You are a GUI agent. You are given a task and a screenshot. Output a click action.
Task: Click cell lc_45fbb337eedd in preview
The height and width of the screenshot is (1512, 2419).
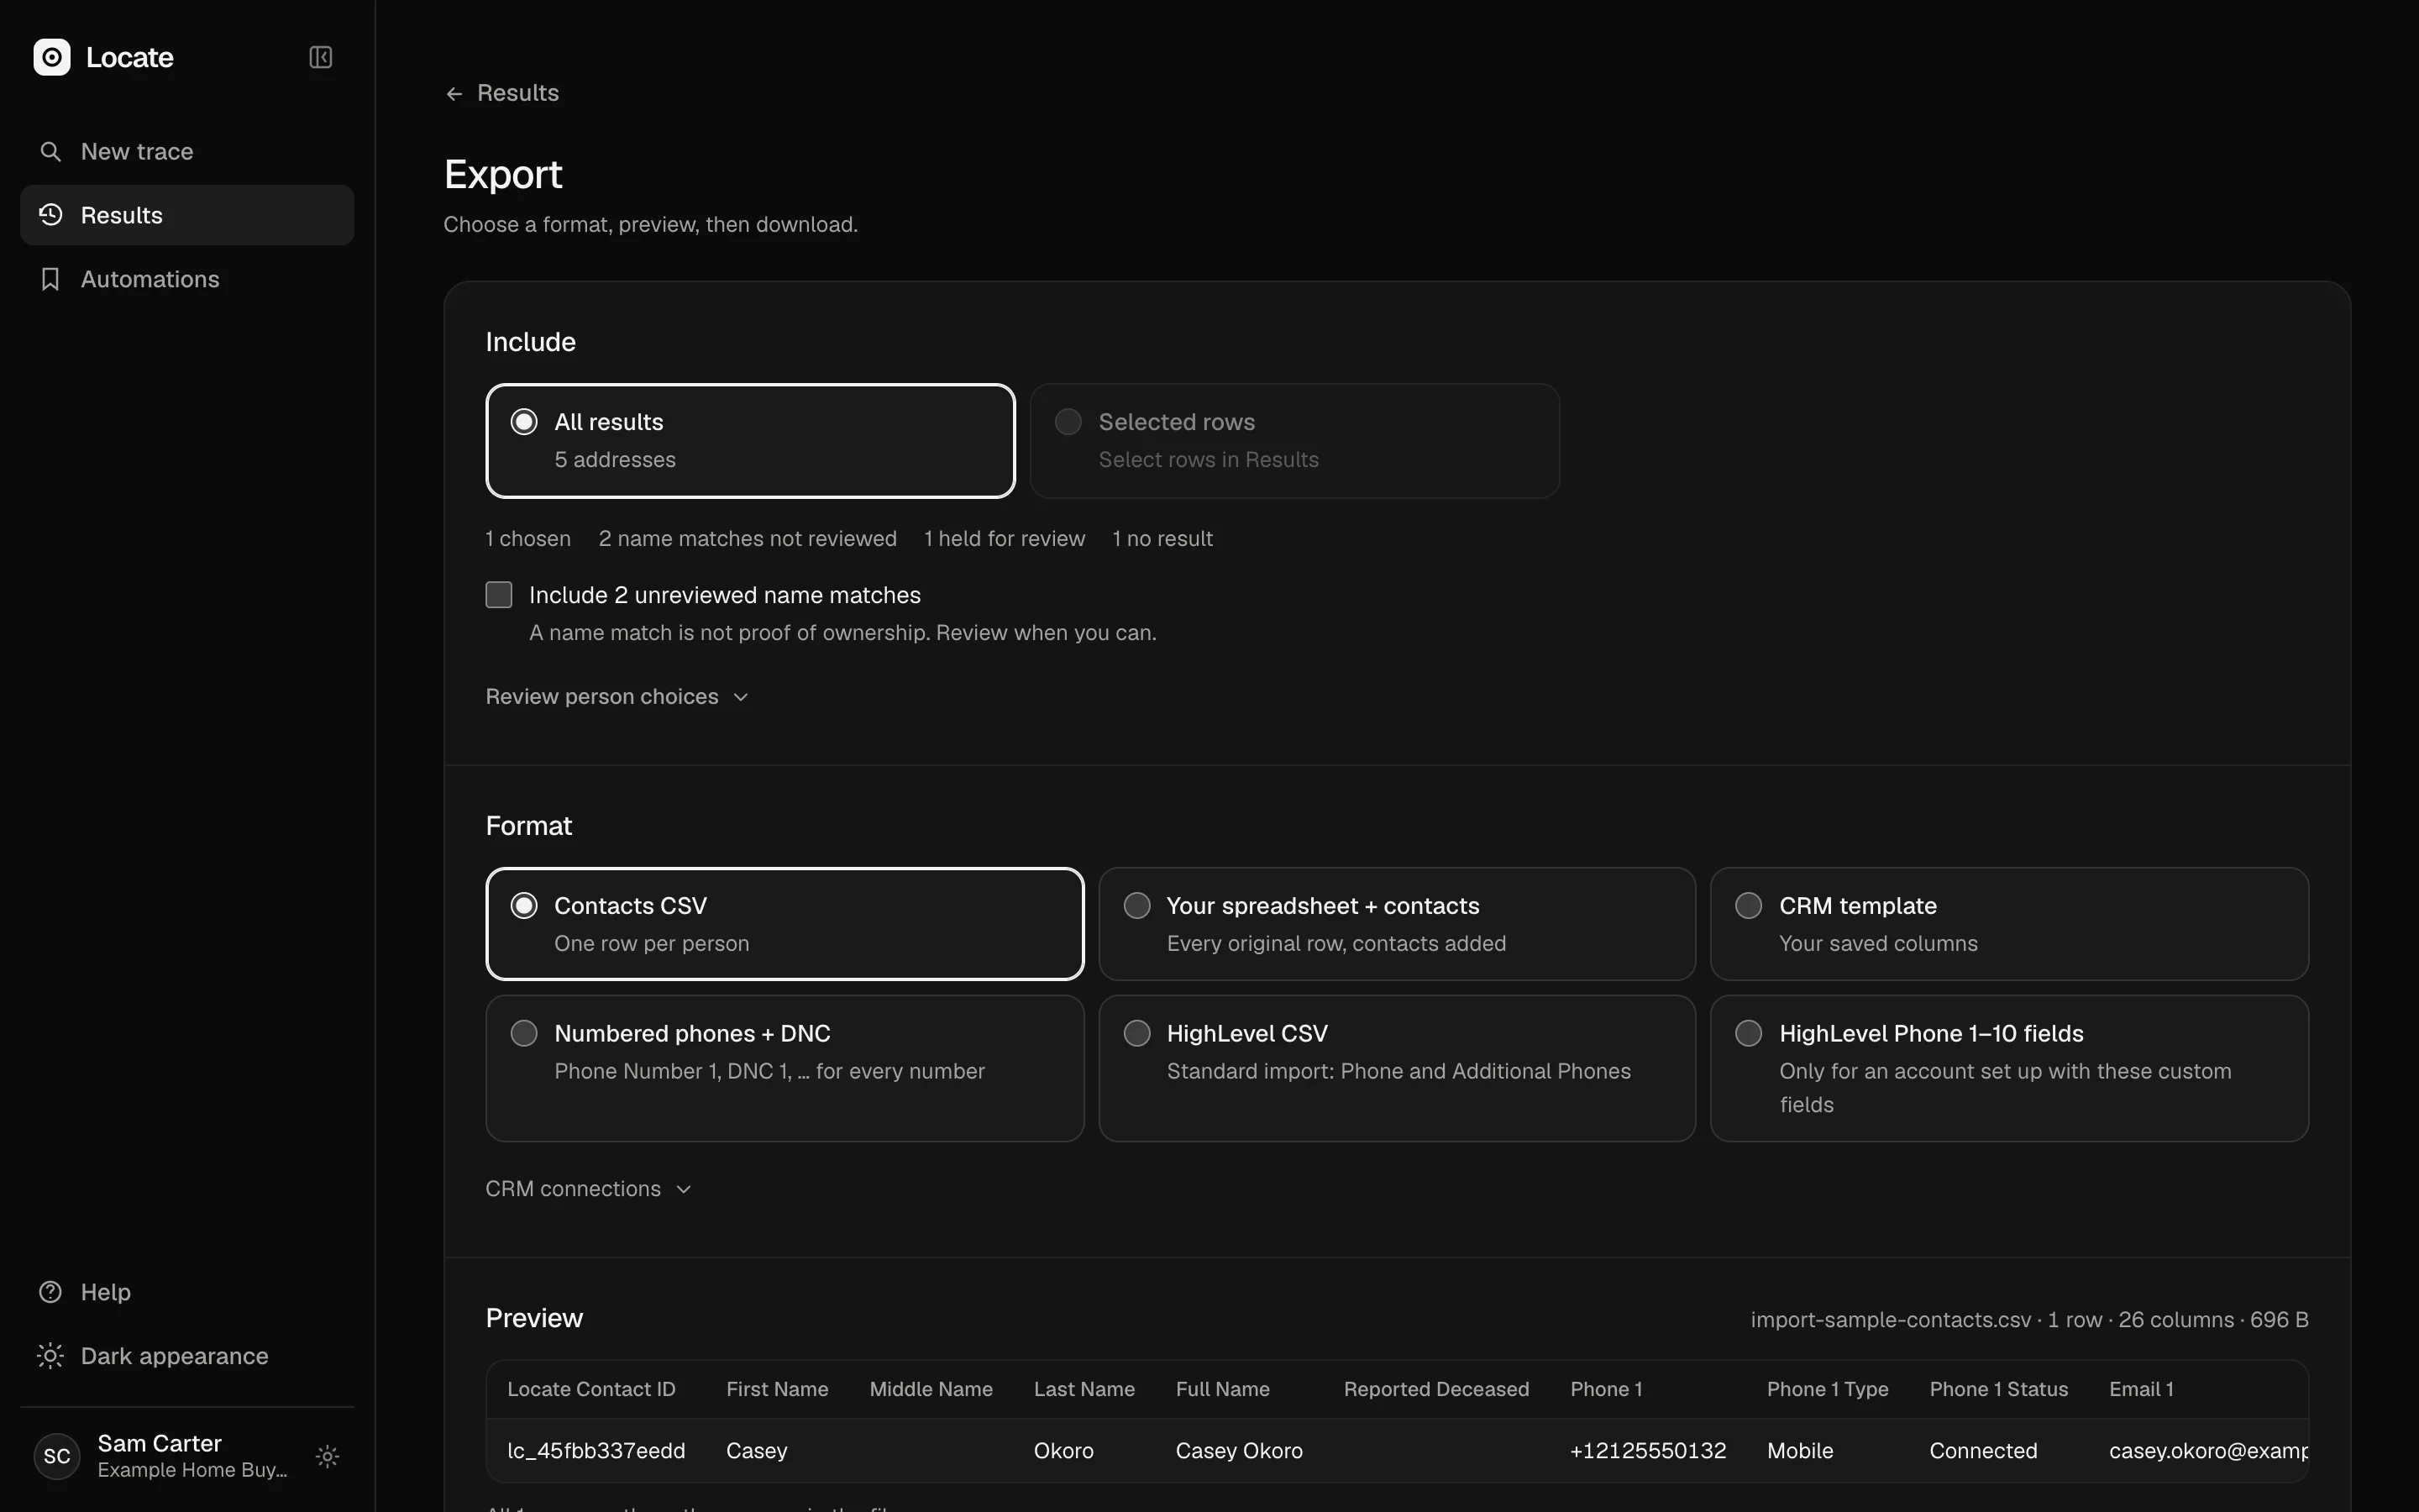click(x=596, y=1451)
